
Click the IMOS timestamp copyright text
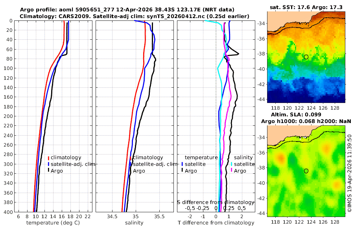click(x=350, y=173)
